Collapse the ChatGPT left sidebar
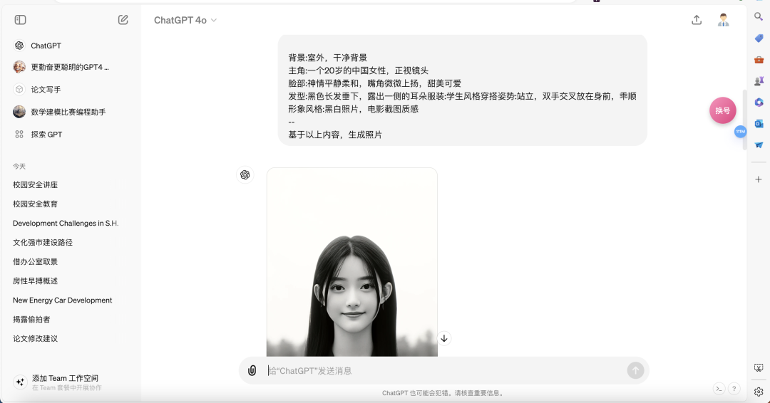The height and width of the screenshot is (403, 770). tap(20, 20)
